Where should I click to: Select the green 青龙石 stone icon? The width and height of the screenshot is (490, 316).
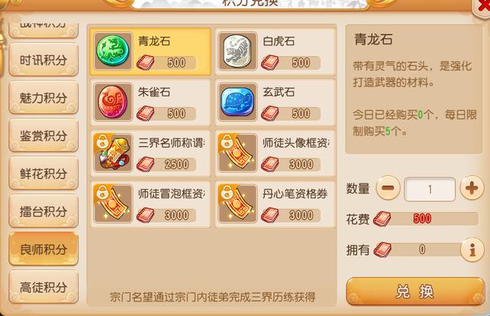(x=113, y=51)
